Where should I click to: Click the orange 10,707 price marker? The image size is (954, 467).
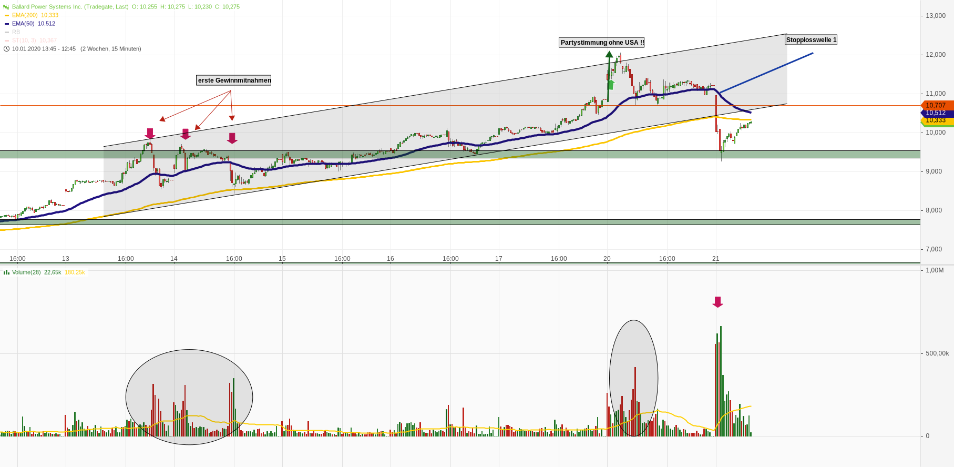click(936, 105)
